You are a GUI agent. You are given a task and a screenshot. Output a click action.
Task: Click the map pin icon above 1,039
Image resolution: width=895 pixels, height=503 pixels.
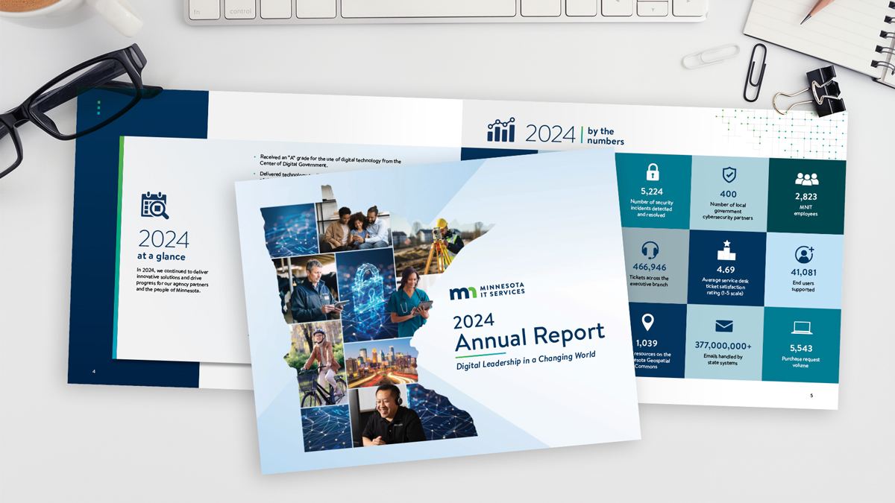click(x=647, y=323)
